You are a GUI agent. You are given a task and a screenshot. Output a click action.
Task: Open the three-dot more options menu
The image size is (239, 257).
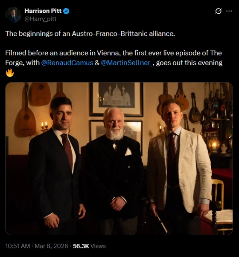tap(229, 11)
